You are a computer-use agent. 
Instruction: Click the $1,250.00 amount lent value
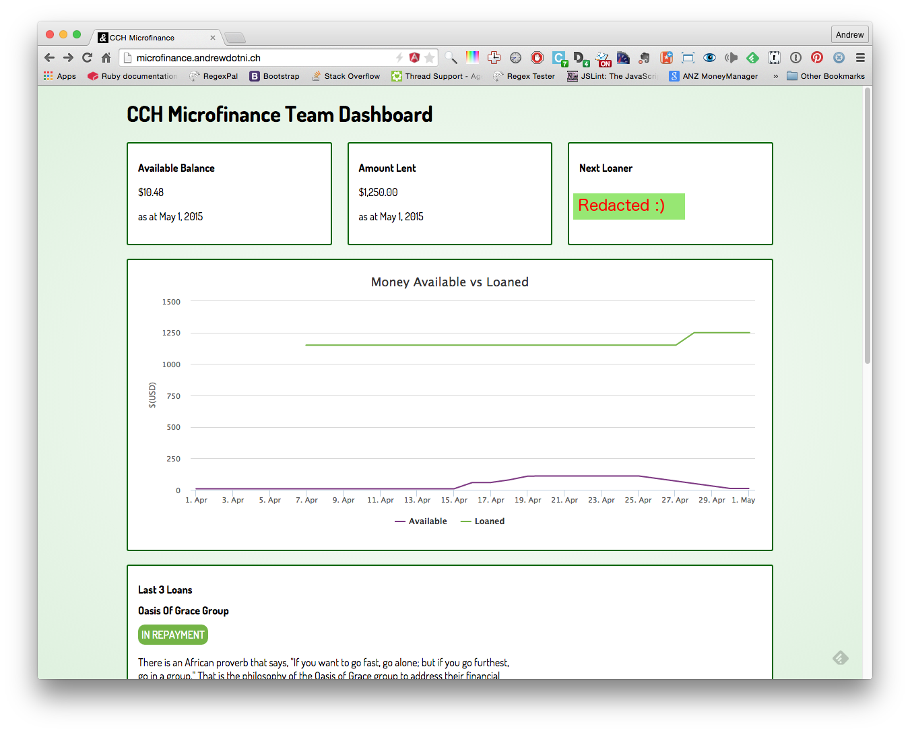point(378,192)
